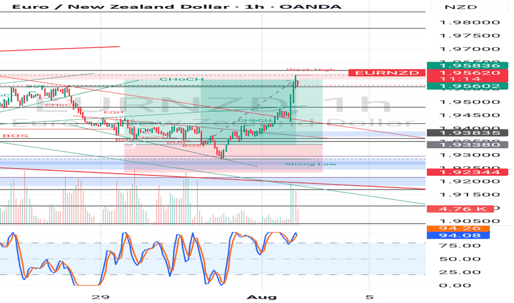The width and height of the screenshot is (514, 303).
Task: Click the 1.94500 price axis label
Action: click(x=469, y=115)
